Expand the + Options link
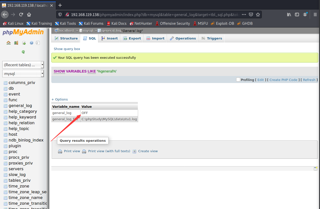Viewport: 320px width, 209px height. pyautogui.click(x=60, y=99)
